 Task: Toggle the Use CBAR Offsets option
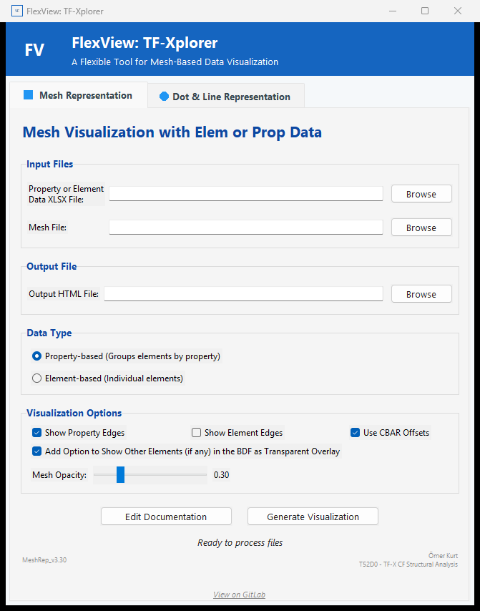tap(355, 432)
